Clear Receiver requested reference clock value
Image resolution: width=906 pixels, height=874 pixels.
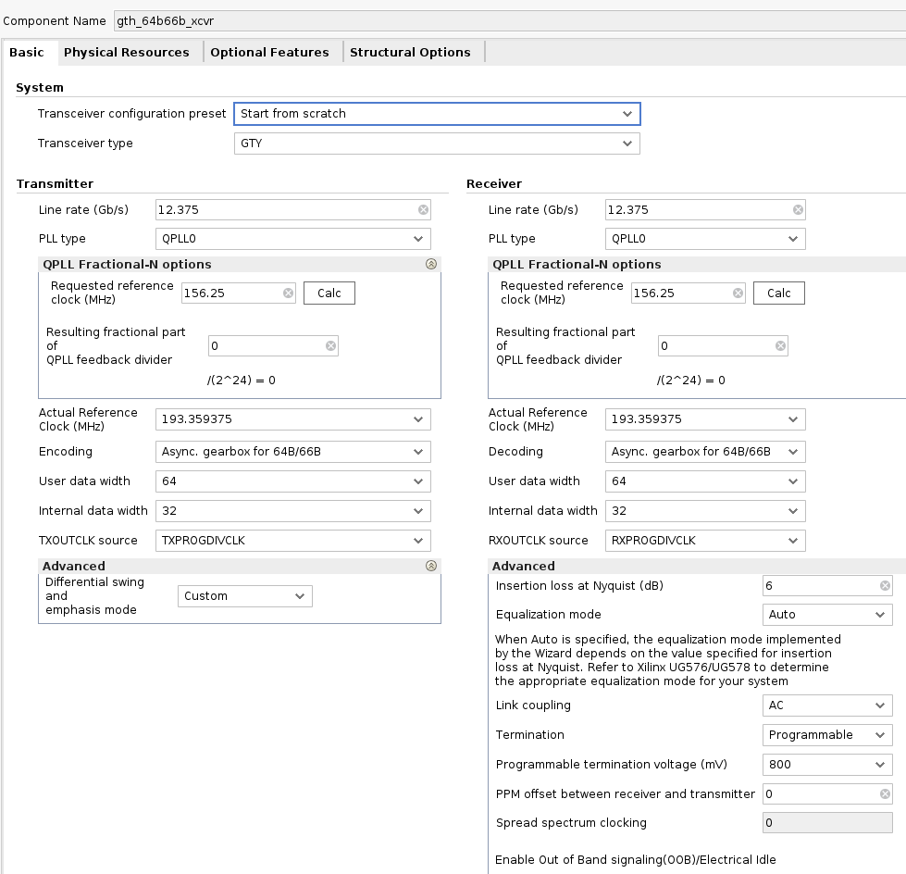738,293
